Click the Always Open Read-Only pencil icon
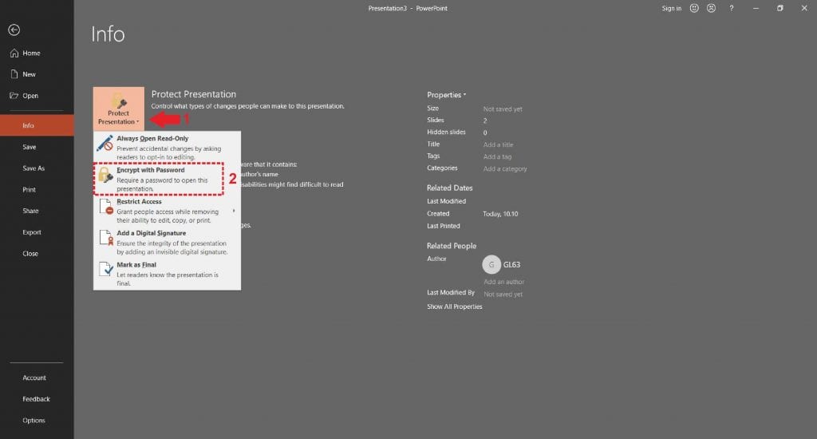Image resolution: width=817 pixels, height=439 pixels. point(105,144)
